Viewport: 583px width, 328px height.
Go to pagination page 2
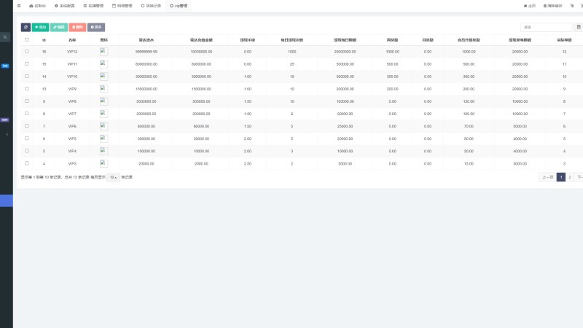pos(569,177)
